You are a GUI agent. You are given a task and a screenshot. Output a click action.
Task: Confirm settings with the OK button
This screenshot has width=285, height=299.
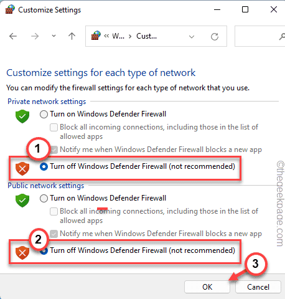(207, 287)
